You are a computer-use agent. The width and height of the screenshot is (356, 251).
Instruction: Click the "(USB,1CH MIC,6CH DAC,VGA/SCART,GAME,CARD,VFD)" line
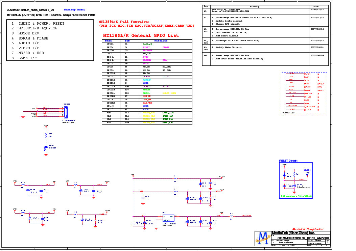tap(147, 26)
